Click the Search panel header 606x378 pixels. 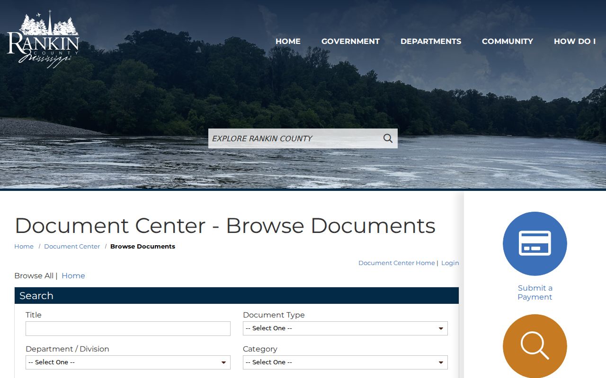tap(237, 296)
